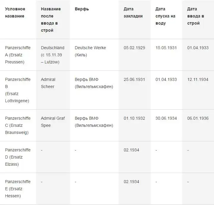Select the Deutschland (Lutzow) name cell
This screenshot has height=205, width=214.
(53, 55)
